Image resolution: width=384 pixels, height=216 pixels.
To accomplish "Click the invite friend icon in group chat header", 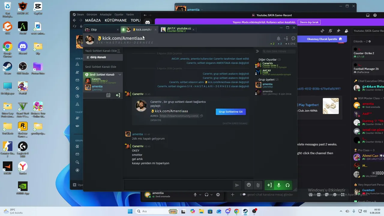I will click(x=286, y=38).
